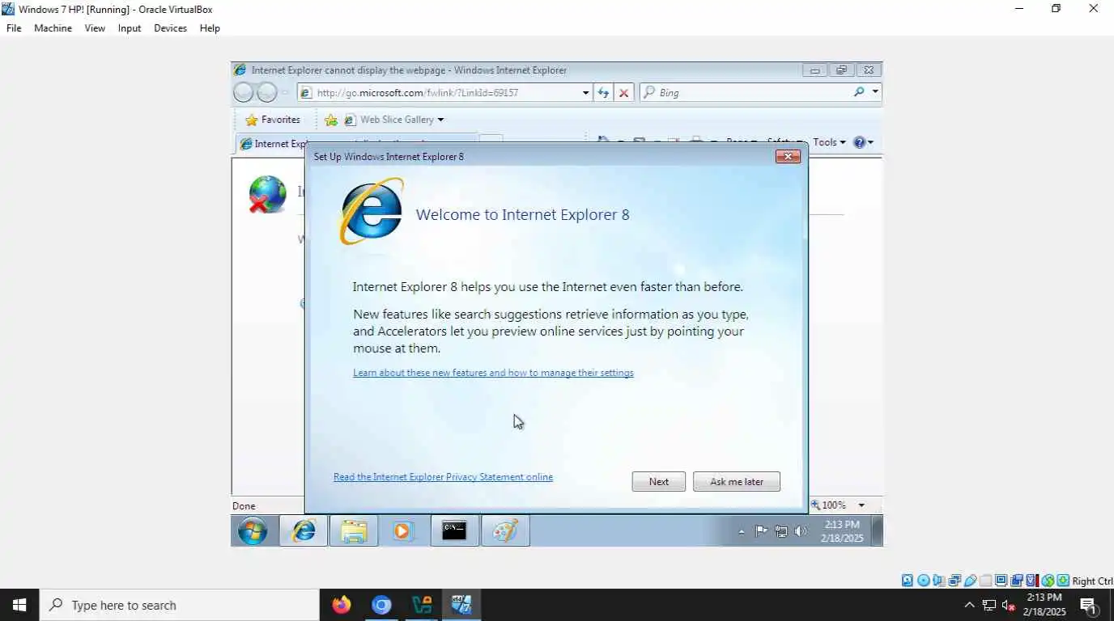The image size is (1114, 621).
Task: Open host Windows Start menu
Action: coord(19,605)
